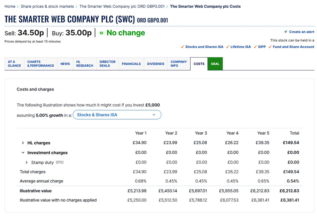The width and height of the screenshot is (317, 217).
Task: Click the Sell price 34.50p
Action: pyautogui.click(x=31, y=33)
